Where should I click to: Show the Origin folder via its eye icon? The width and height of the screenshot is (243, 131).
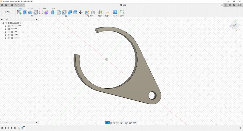(x=9, y=32)
